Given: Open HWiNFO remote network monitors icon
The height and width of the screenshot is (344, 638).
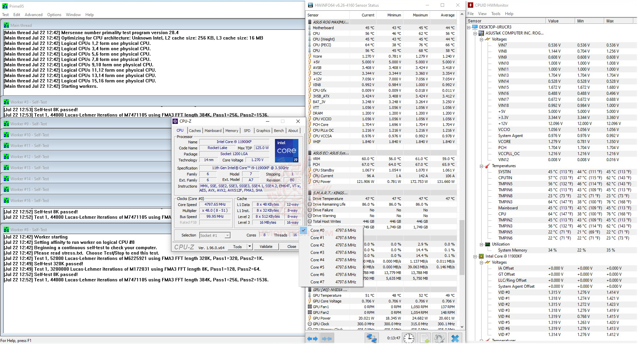Looking at the screenshot, I should pos(371,338).
